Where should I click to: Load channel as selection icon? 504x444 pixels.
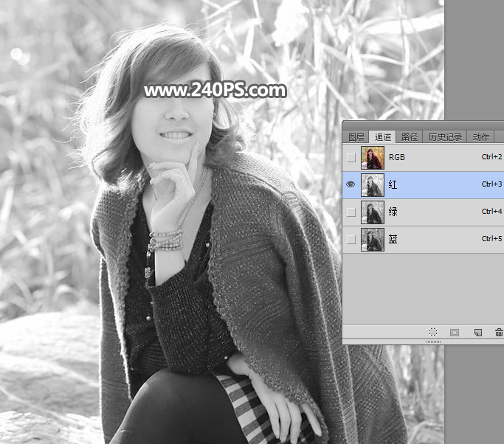[433, 332]
